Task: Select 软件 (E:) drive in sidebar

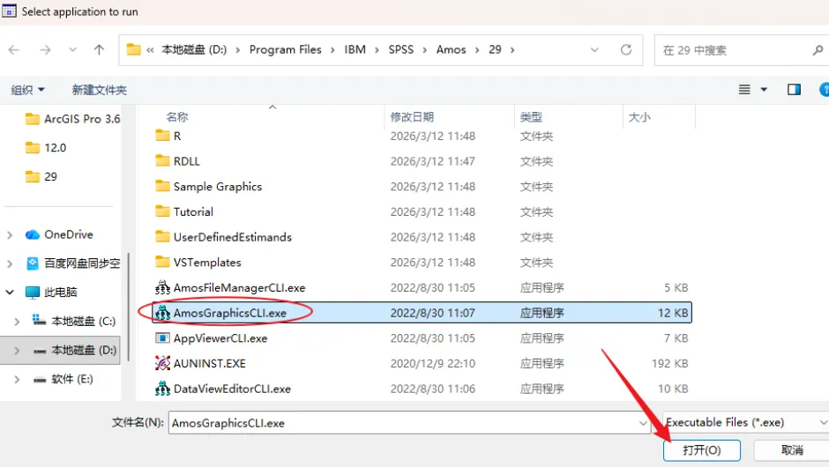Action: pos(63,379)
